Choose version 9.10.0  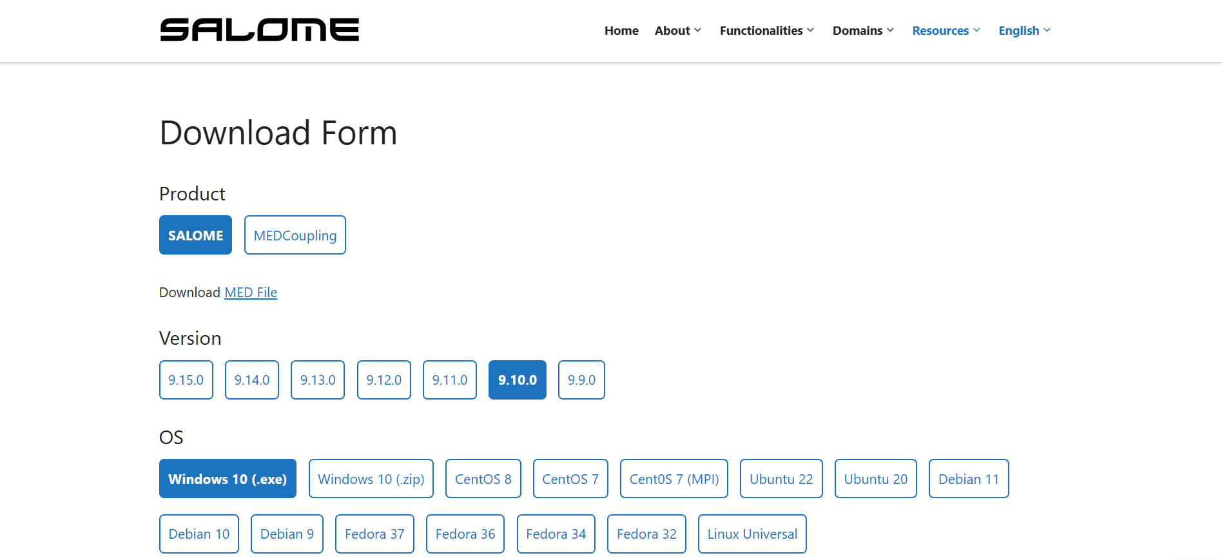click(x=518, y=380)
